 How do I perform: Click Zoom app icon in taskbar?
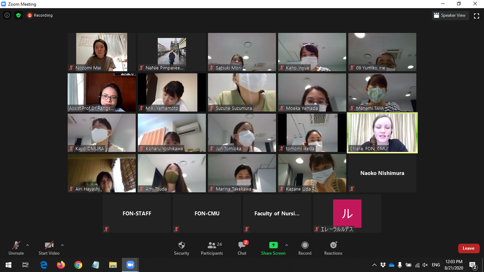[x=130, y=265]
